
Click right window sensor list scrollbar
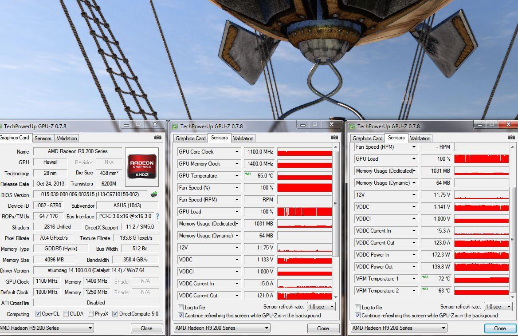[512, 239]
